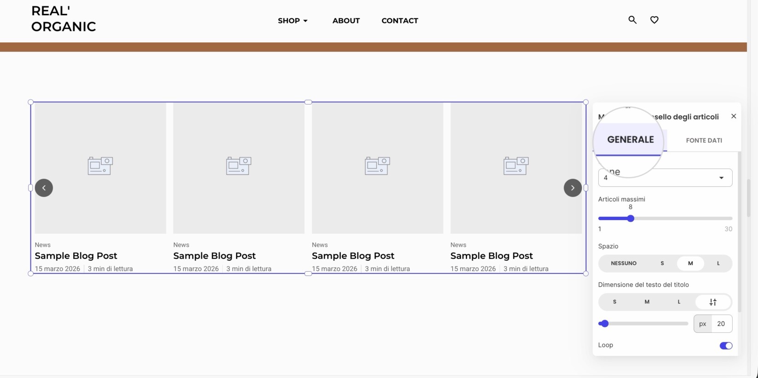Image resolution: width=758 pixels, height=378 pixels.
Task: Choose title text size M
Action: (x=647, y=302)
